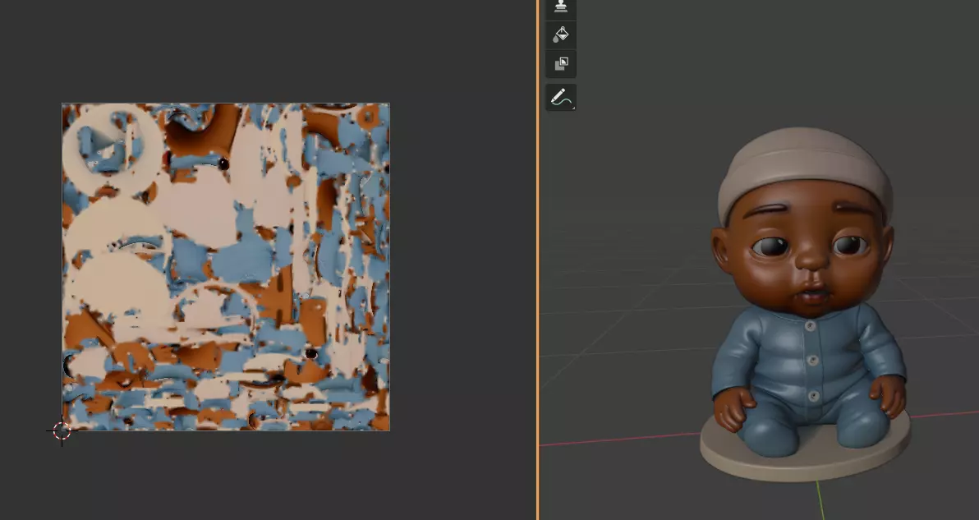Select the Annotate pencil tool
The height and width of the screenshot is (520, 979).
pos(561,98)
